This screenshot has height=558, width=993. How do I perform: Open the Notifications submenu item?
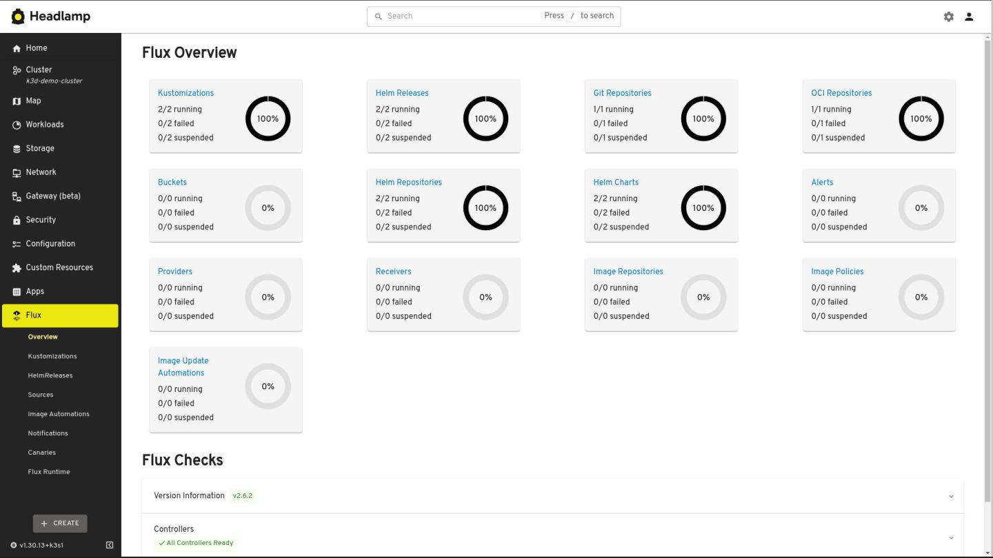point(48,433)
